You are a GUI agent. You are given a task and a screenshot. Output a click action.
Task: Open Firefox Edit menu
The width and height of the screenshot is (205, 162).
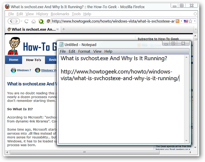[20, 14]
